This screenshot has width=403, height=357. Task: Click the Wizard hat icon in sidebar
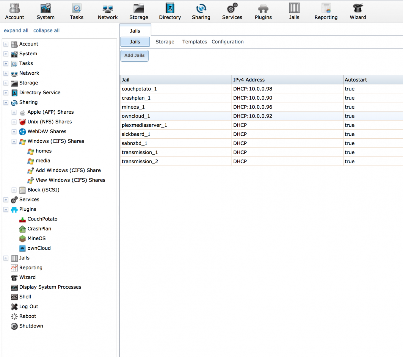click(14, 278)
